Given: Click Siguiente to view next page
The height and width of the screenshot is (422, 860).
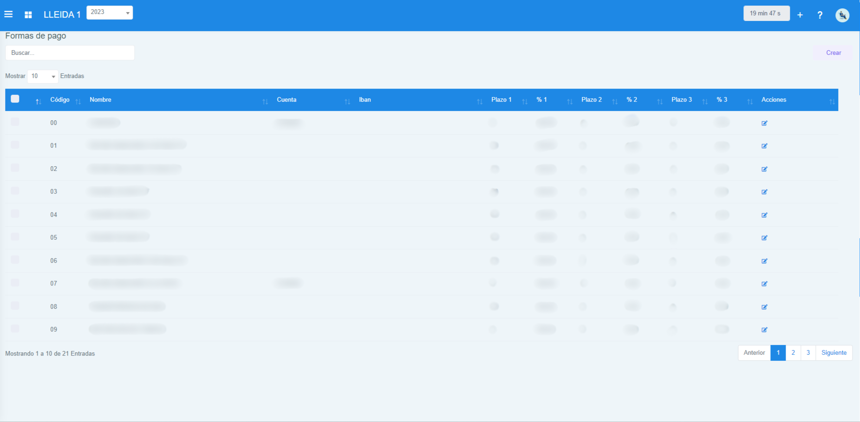Looking at the screenshot, I should point(834,353).
